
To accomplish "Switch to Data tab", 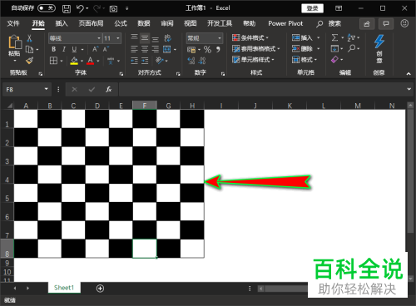I will click(x=144, y=23).
